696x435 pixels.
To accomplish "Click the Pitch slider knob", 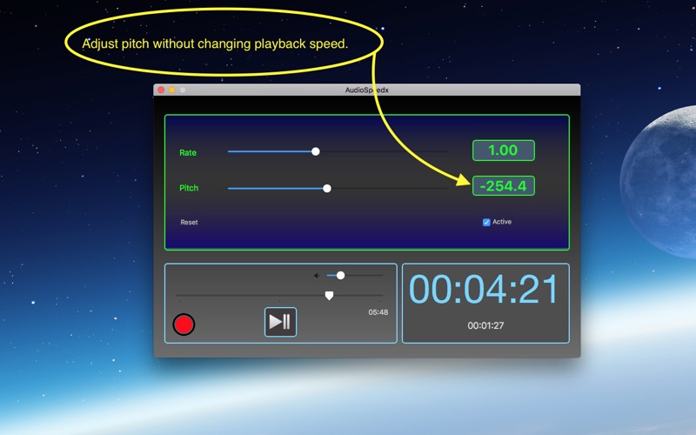I will (x=327, y=188).
